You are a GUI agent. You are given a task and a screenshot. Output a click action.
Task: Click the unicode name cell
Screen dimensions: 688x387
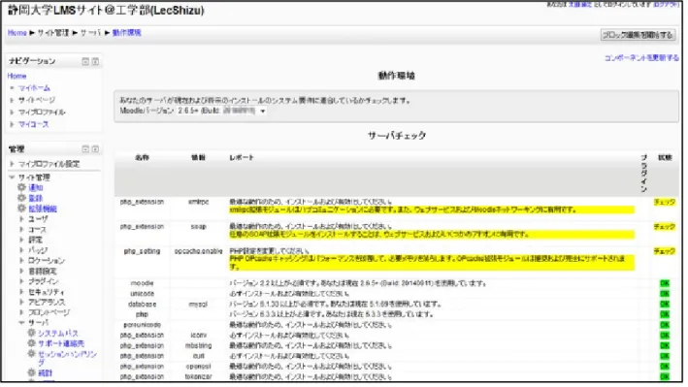pyautogui.click(x=143, y=294)
